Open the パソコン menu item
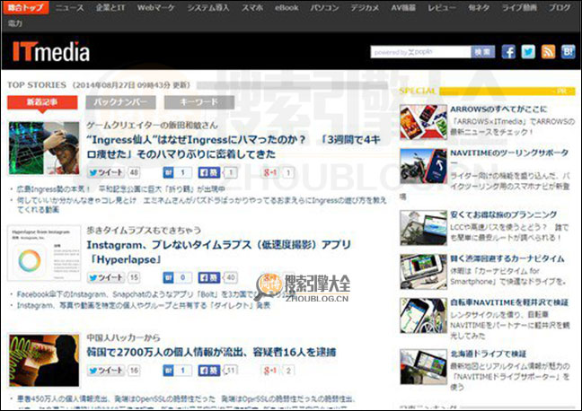582x411 pixels. tap(324, 7)
